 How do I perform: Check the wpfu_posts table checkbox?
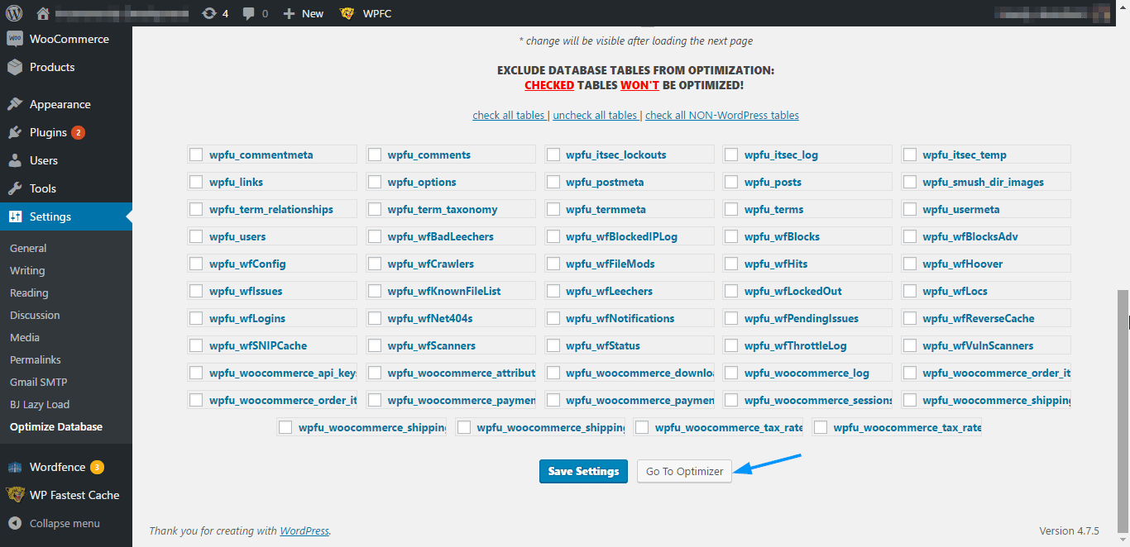click(x=731, y=182)
